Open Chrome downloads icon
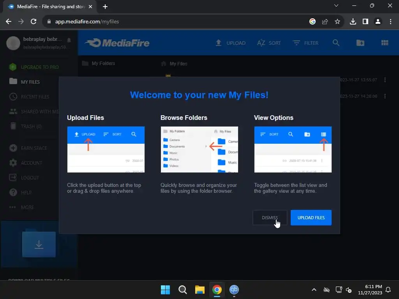The height and width of the screenshot is (299, 399). [353, 22]
